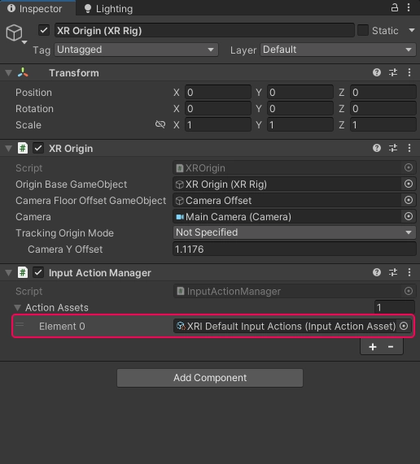Open Transform component help reference
The image size is (420, 464).
click(377, 72)
